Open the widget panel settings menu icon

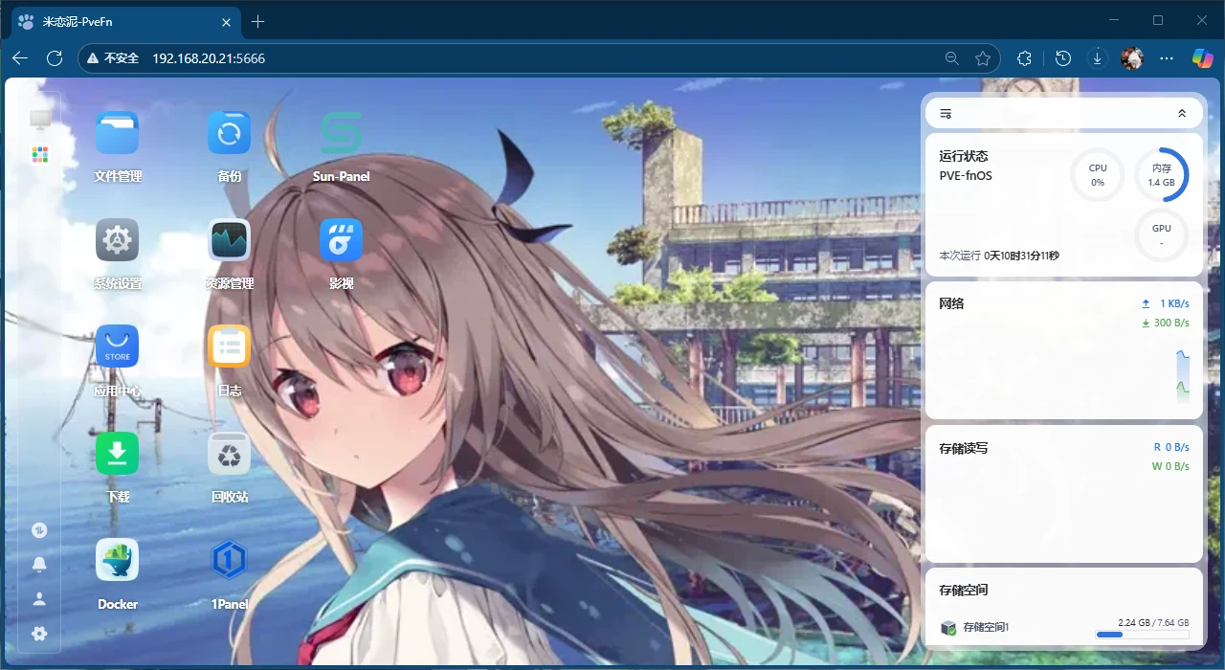point(946,114)
